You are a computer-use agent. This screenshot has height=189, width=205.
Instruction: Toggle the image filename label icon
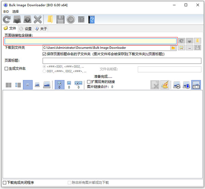click(x=196, y=85)
